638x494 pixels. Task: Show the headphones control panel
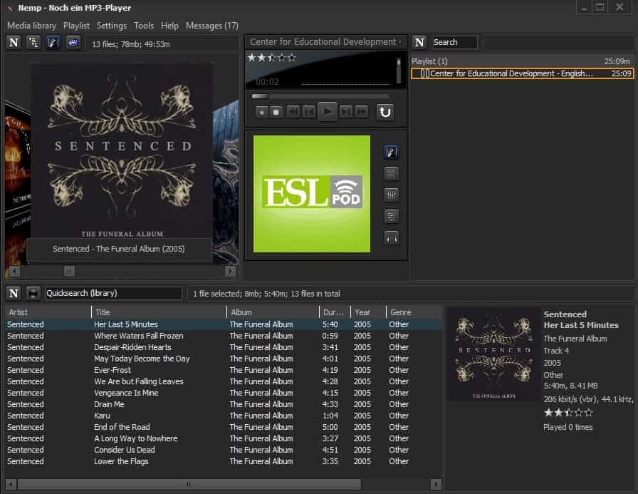pos(391,237)
